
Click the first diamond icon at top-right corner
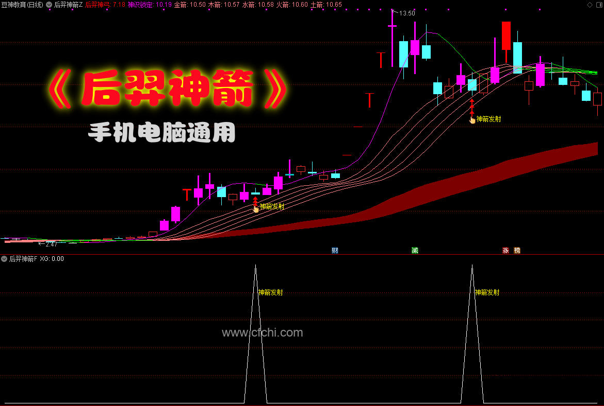point(590,5)
